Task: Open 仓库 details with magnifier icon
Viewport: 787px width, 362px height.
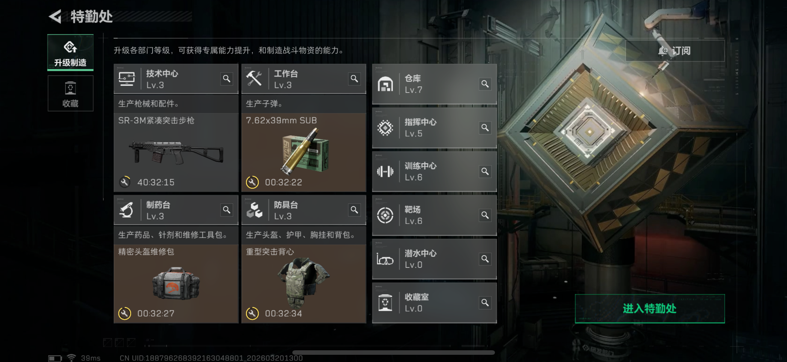Action: tap(485, 84)
